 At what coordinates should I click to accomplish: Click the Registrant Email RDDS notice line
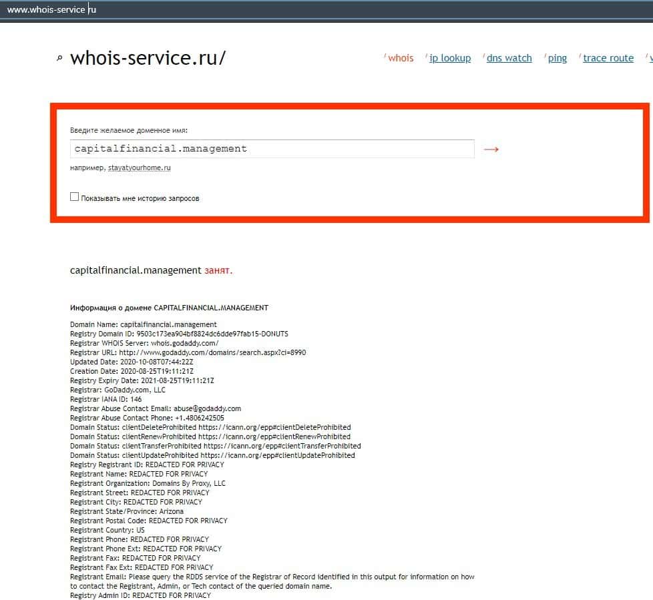(272, 582)
